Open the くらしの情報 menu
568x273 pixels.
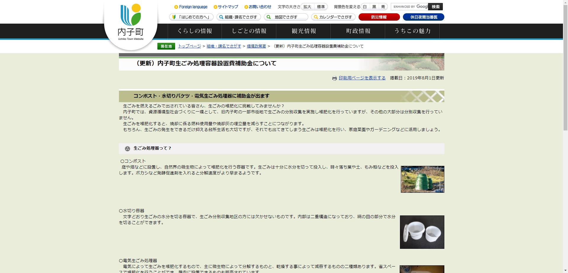[x=195, y=31]
